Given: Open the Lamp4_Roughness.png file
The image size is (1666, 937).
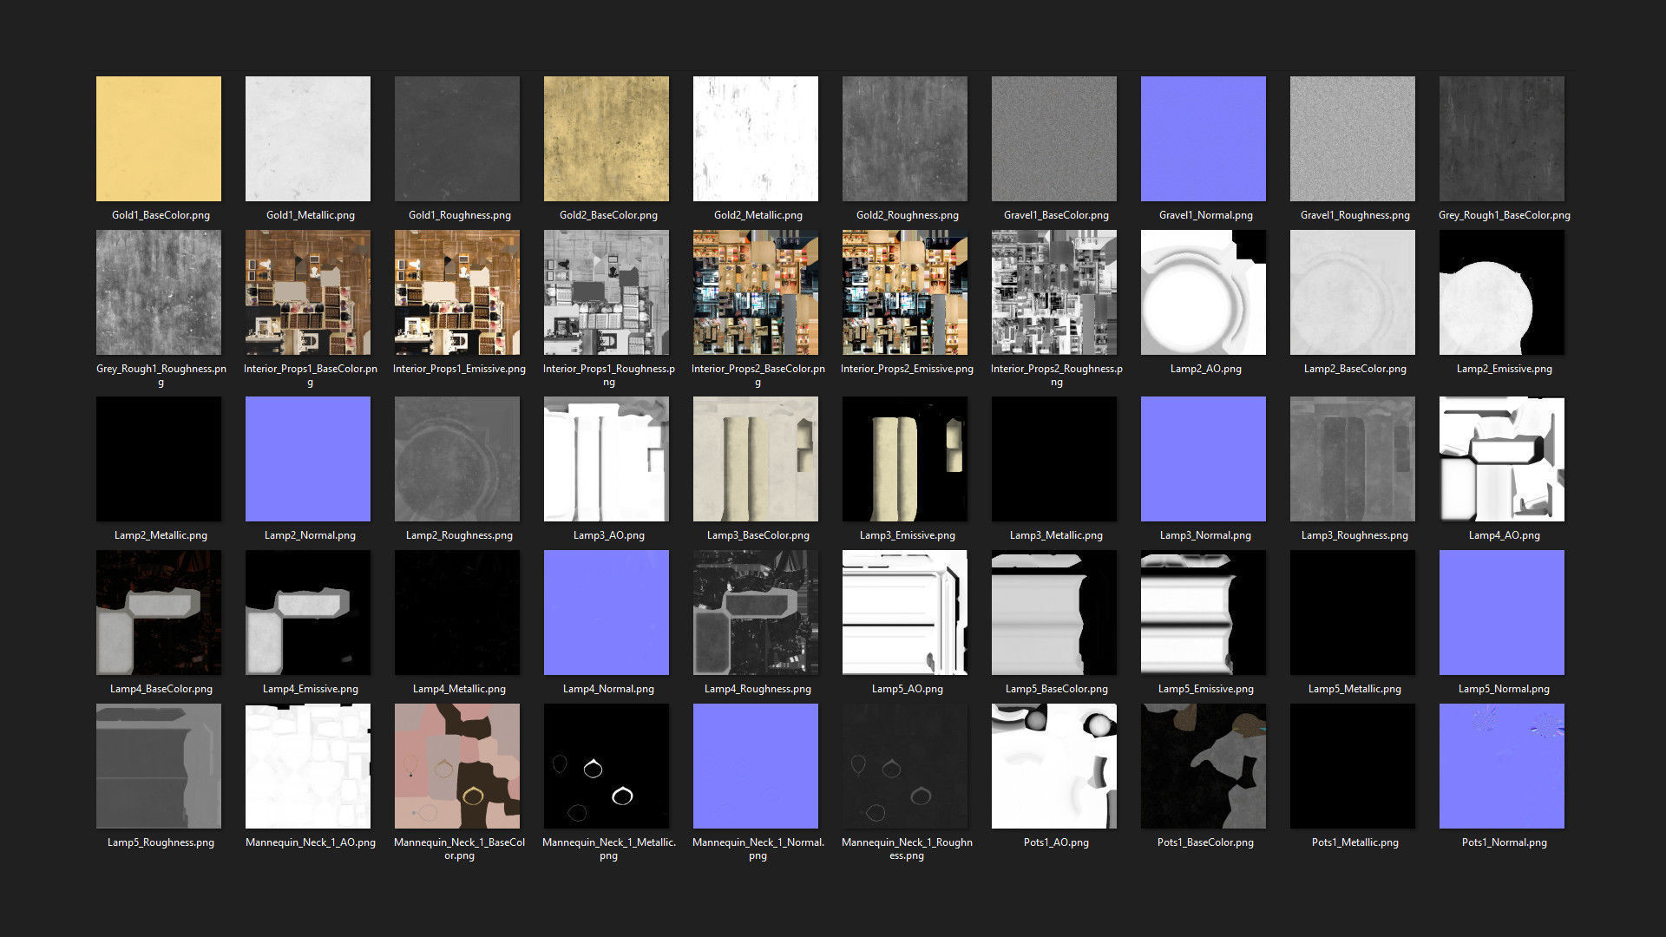Looking at the screenshot, I should pos(756,613).
